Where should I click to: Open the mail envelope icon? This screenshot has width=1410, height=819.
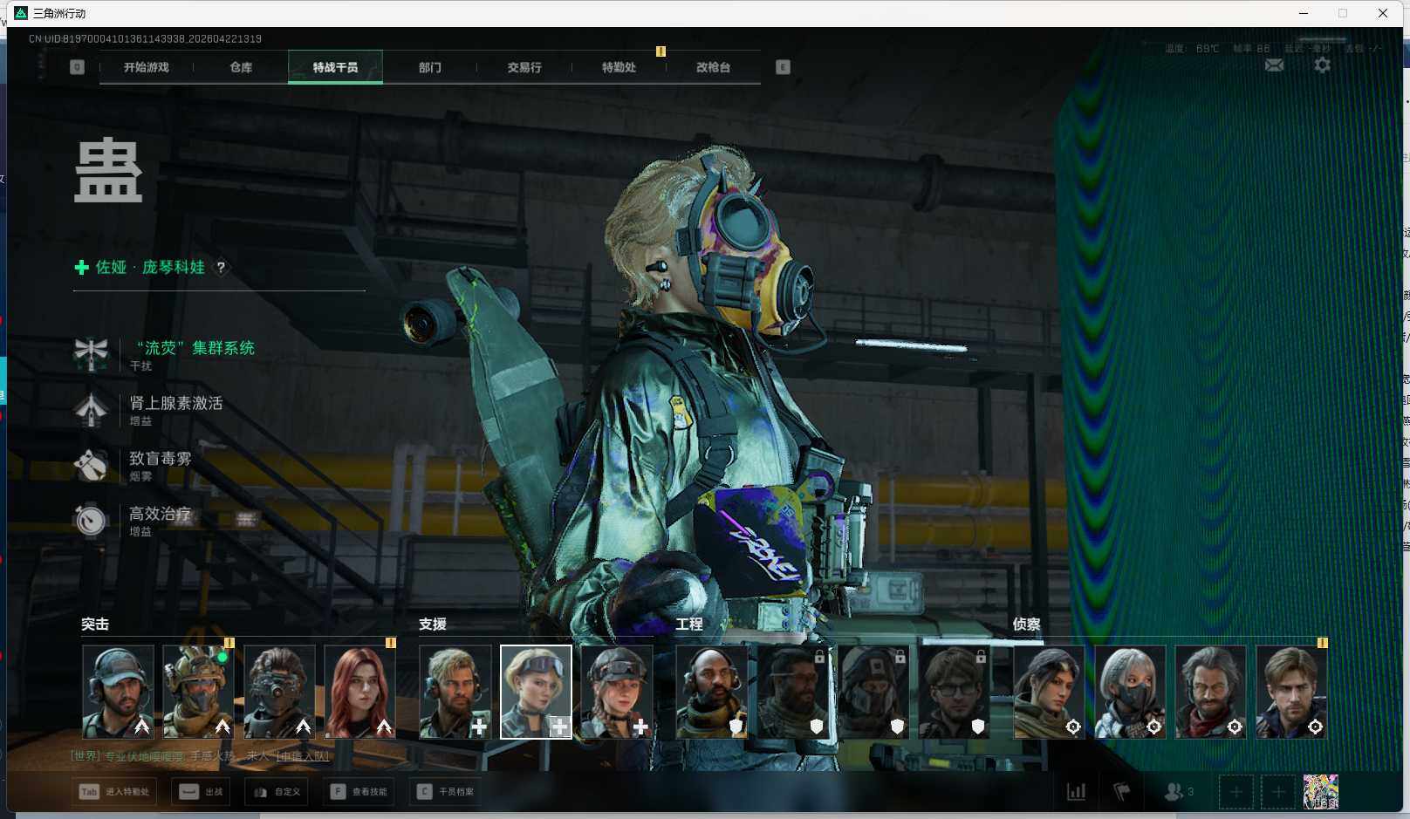[x=1274, y=65]
